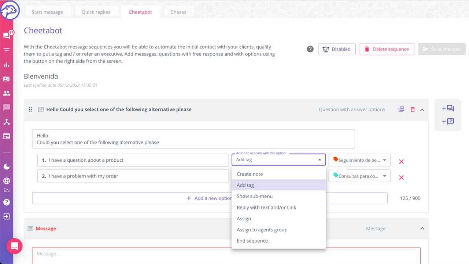This screenshot has height=264, width=469.
Task: Enable dark mode with the moon icon
Action: (x=7, y=166)
